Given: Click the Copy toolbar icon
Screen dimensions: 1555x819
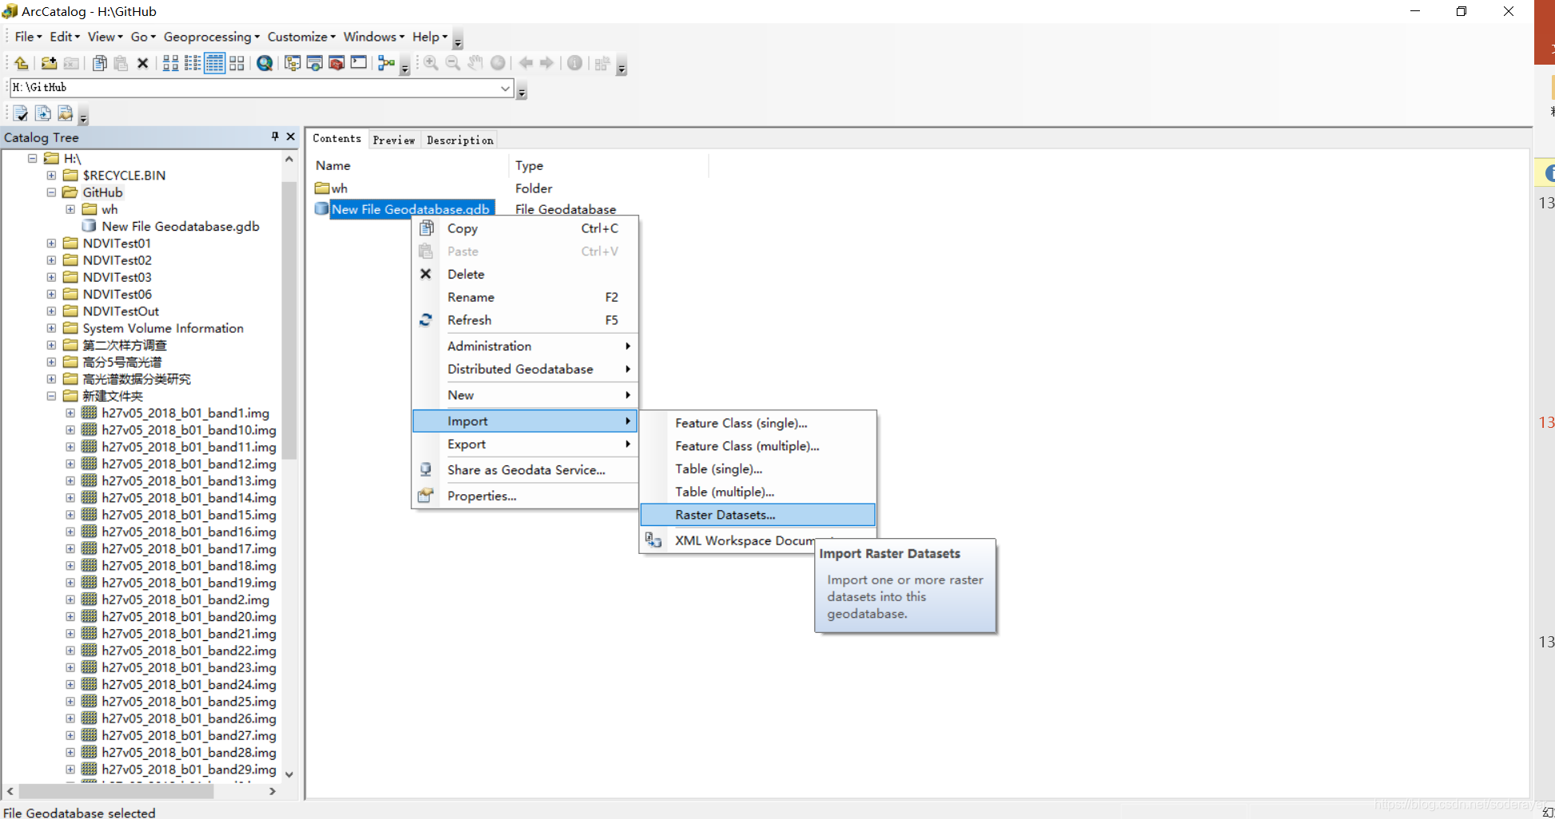Looking at the screenshot, I should tap(100, 63).
